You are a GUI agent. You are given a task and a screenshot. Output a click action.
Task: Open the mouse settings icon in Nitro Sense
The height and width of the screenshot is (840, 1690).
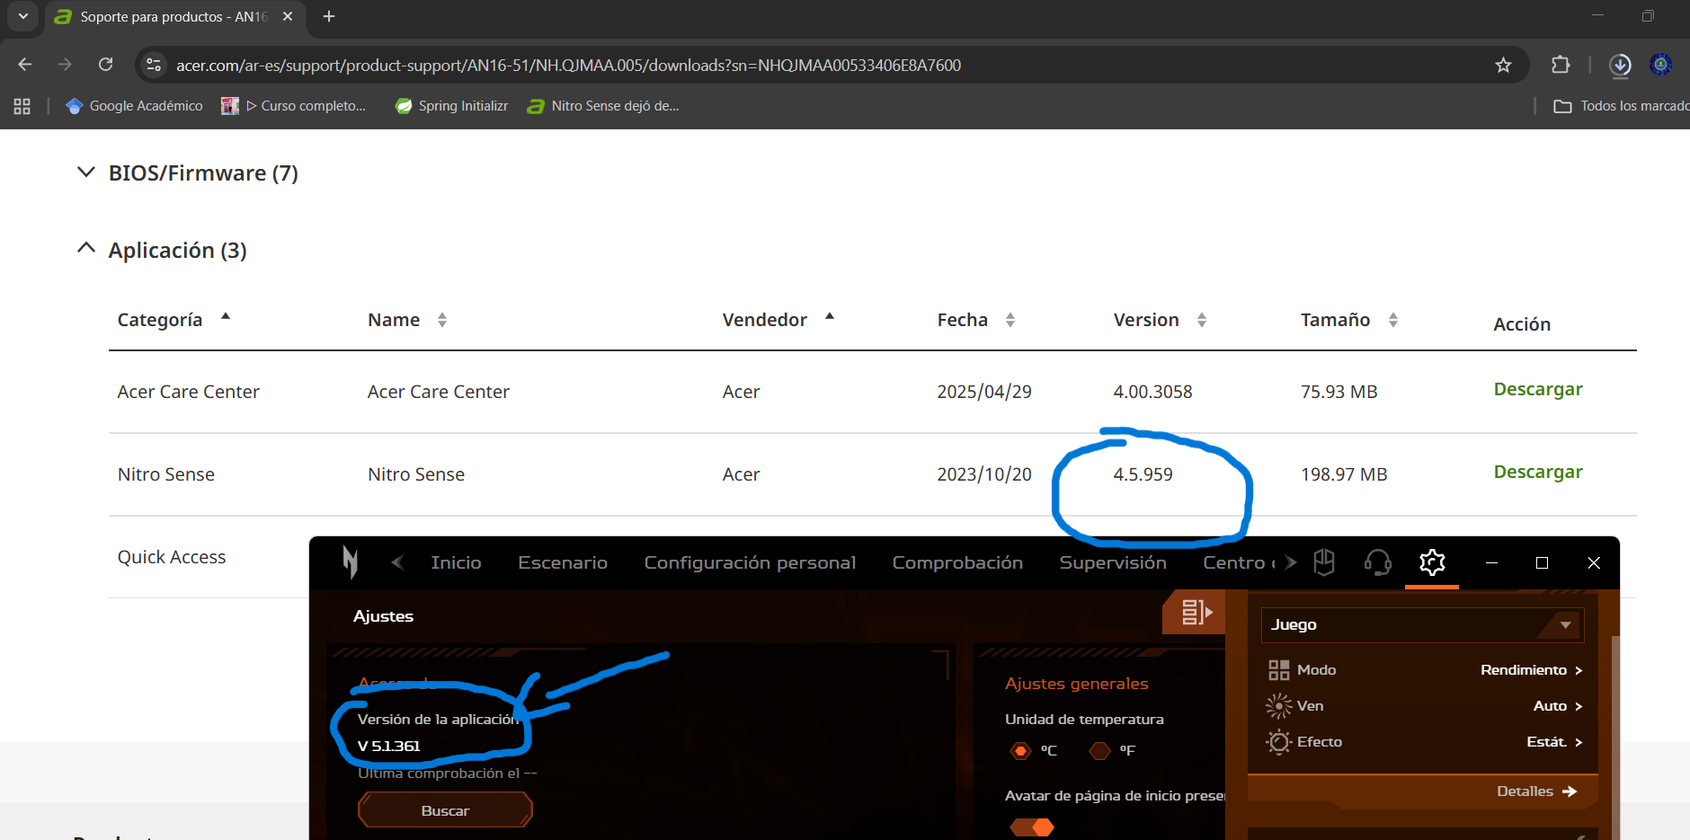pyautogui.click(x=1324, y=562)
